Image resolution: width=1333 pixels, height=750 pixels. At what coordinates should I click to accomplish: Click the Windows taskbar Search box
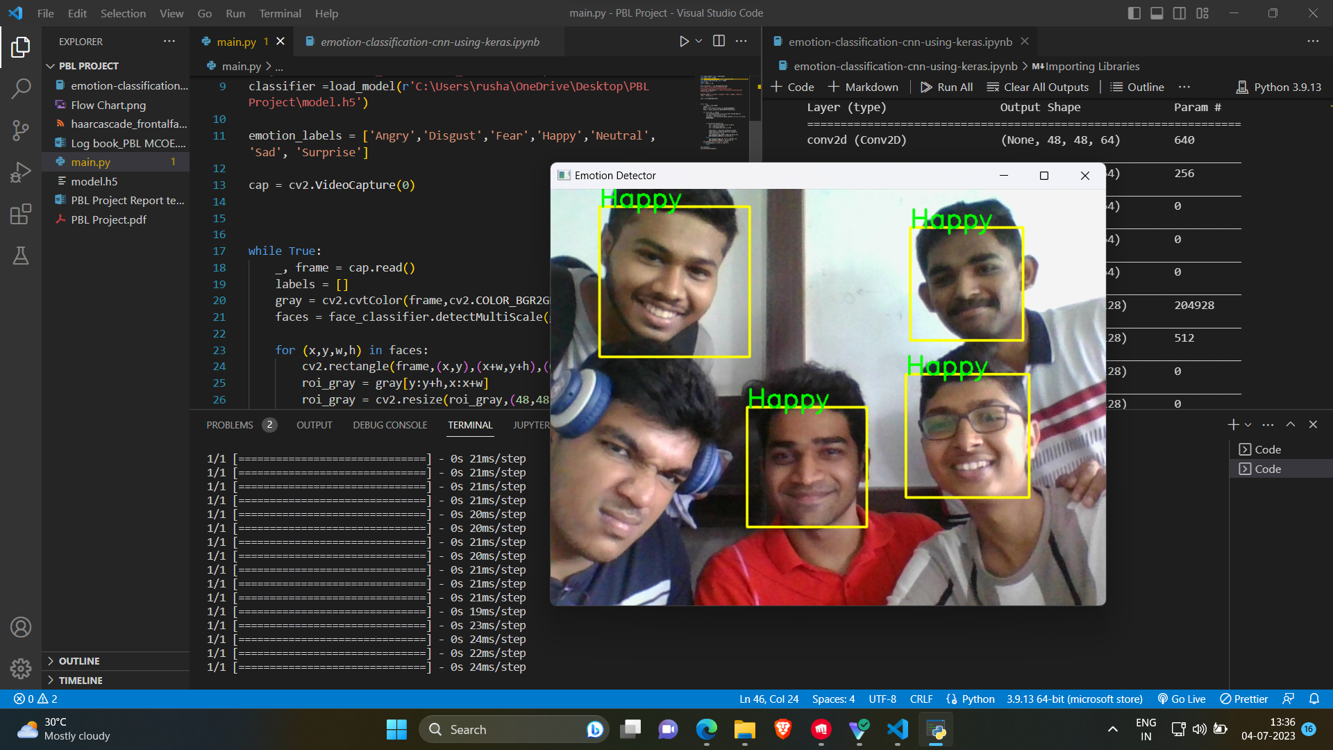[x=514, y=729]
